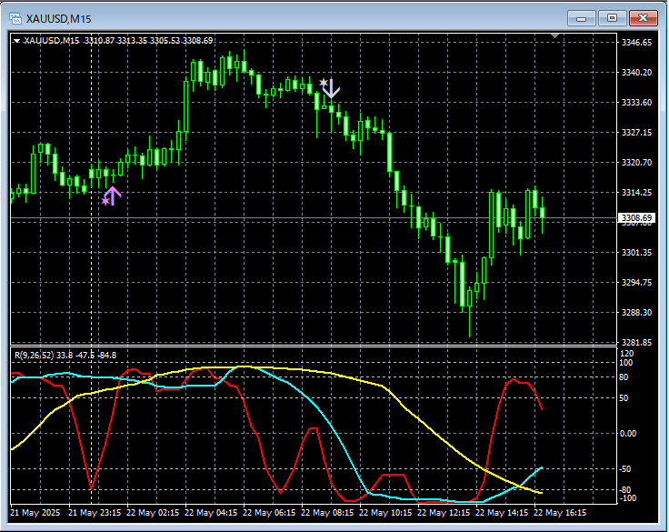Select the white down-arrow sell signal

coord(331,88)
